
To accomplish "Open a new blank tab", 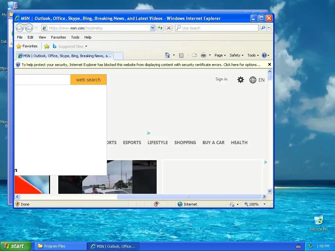I will (118, 56).
